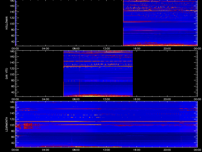Select the 20:00 time label under Holloman plot

click(167, 49)
